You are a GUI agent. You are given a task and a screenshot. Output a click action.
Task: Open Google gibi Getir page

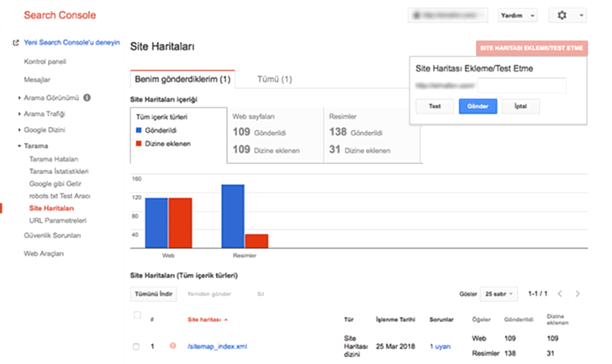(55, 184)
